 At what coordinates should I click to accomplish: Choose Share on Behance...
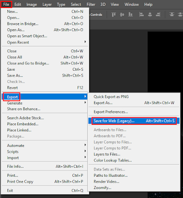[x=45, y=109]
